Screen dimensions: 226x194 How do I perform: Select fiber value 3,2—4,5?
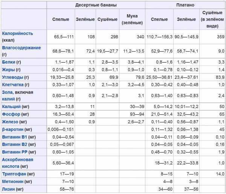(x=136, y=85)
